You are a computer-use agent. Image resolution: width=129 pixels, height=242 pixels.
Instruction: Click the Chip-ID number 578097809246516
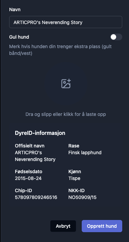(x=36, y=197)
